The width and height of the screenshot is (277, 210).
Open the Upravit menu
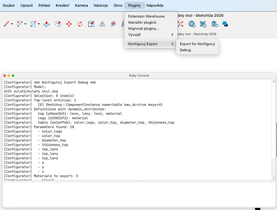point(27,5)
